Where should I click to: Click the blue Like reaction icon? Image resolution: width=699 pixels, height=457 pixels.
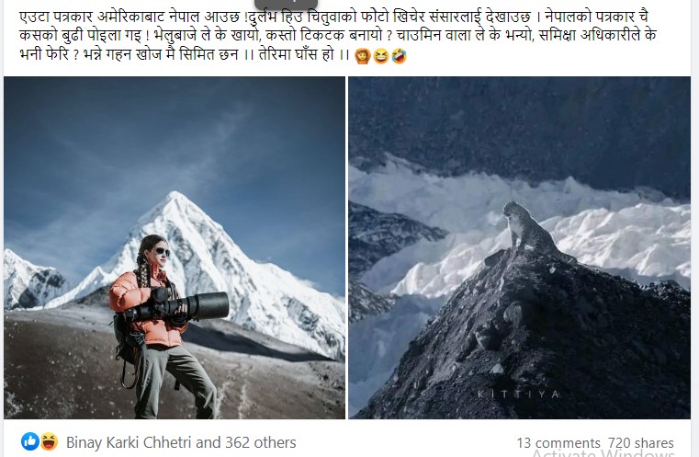(30, 441)
